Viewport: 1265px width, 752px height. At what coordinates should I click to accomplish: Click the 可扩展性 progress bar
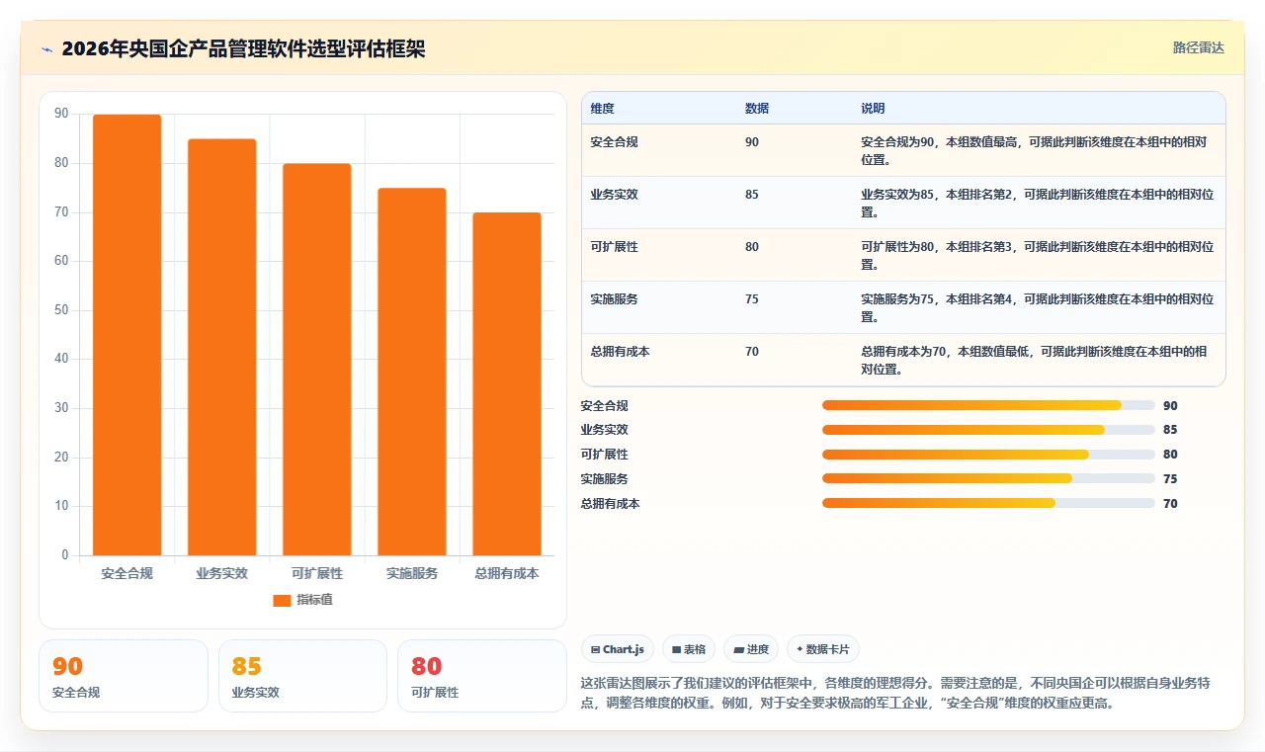988,455
